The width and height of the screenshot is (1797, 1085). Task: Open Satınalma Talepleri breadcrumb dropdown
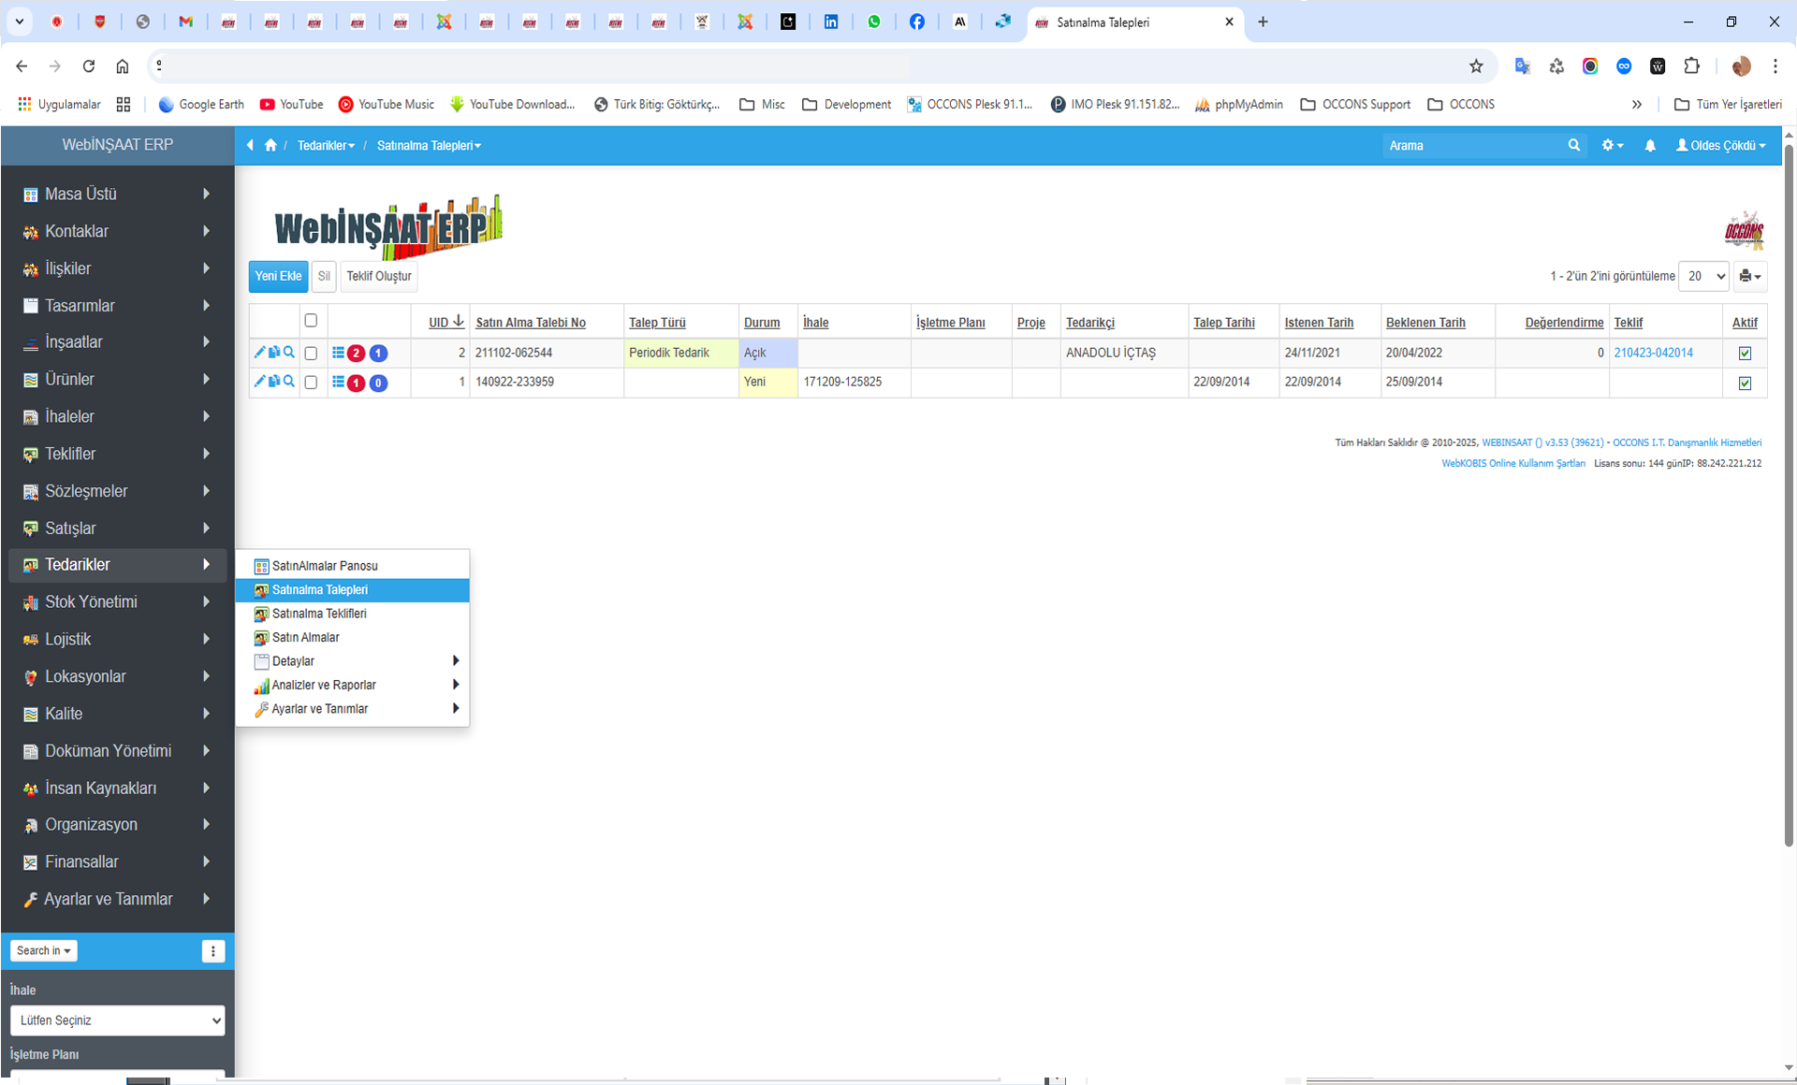click(x=429, y=145)
